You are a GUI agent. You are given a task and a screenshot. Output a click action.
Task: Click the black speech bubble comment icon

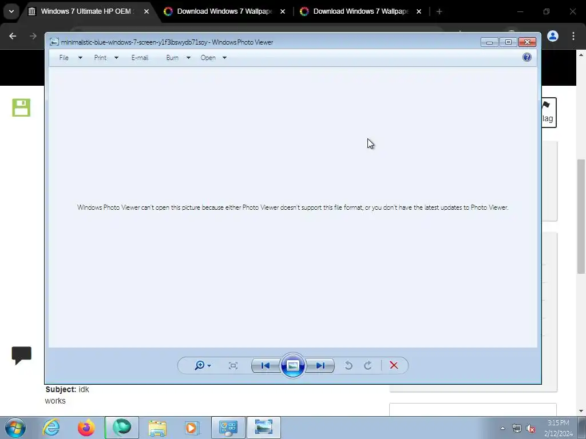(22, 356)
